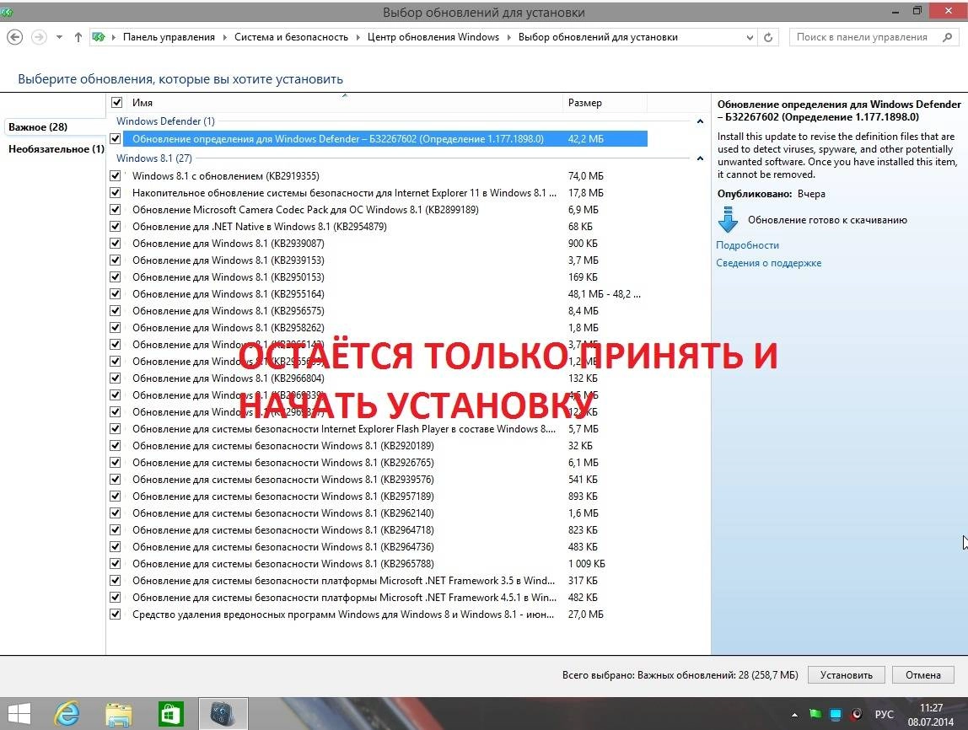Go up one level with Up arrow
The width and height of the screenshot is (968, 730).
(78, 37)
